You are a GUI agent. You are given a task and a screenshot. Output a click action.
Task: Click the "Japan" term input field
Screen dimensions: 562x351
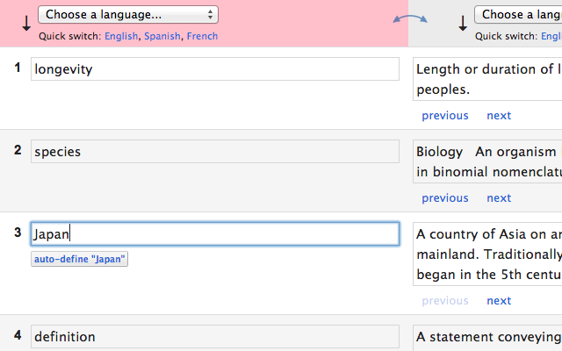point(215,234)
